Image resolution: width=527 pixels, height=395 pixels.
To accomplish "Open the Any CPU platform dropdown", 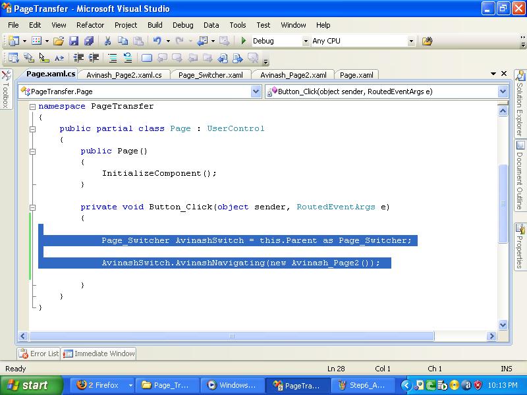I will 411,41.
